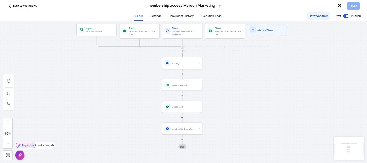
Task: Open the Add Tag action options menu
Action: [199, 63]
